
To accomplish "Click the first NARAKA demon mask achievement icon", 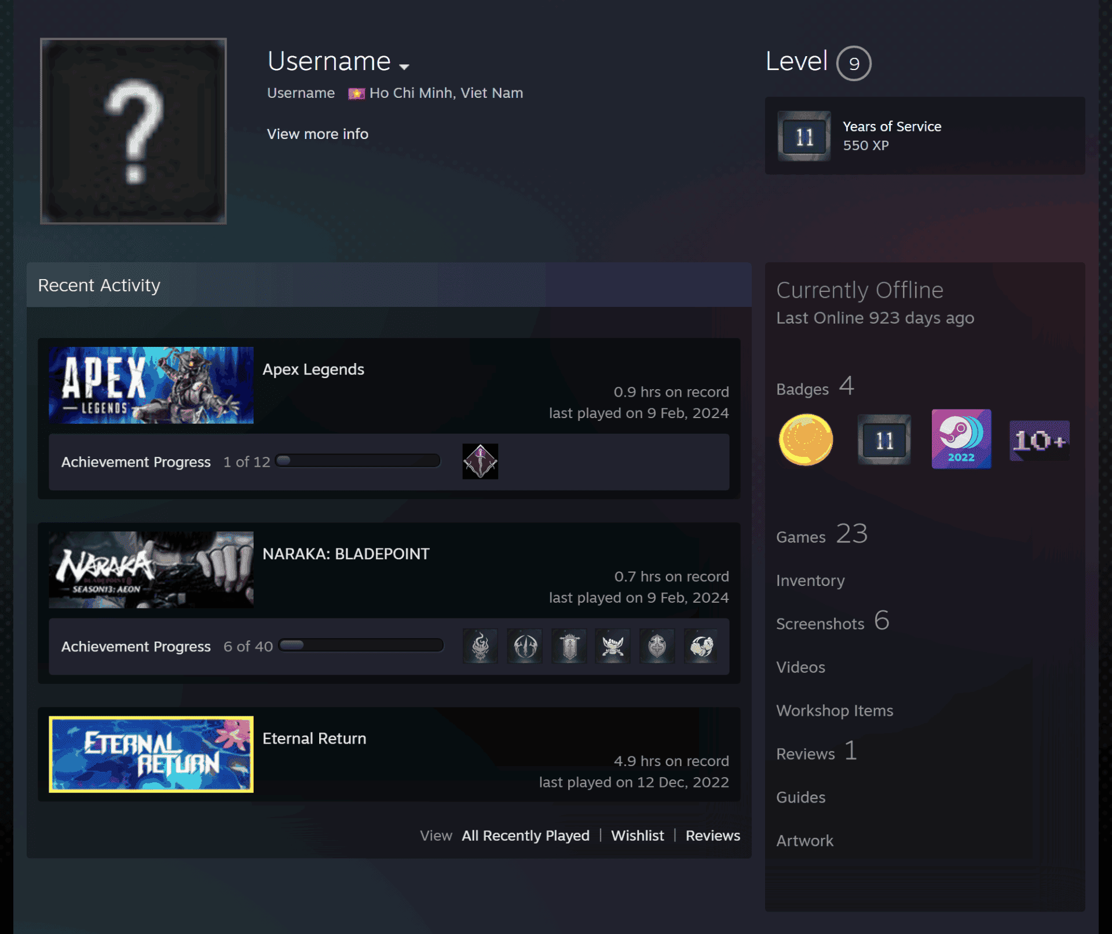I will coord(480,646).
